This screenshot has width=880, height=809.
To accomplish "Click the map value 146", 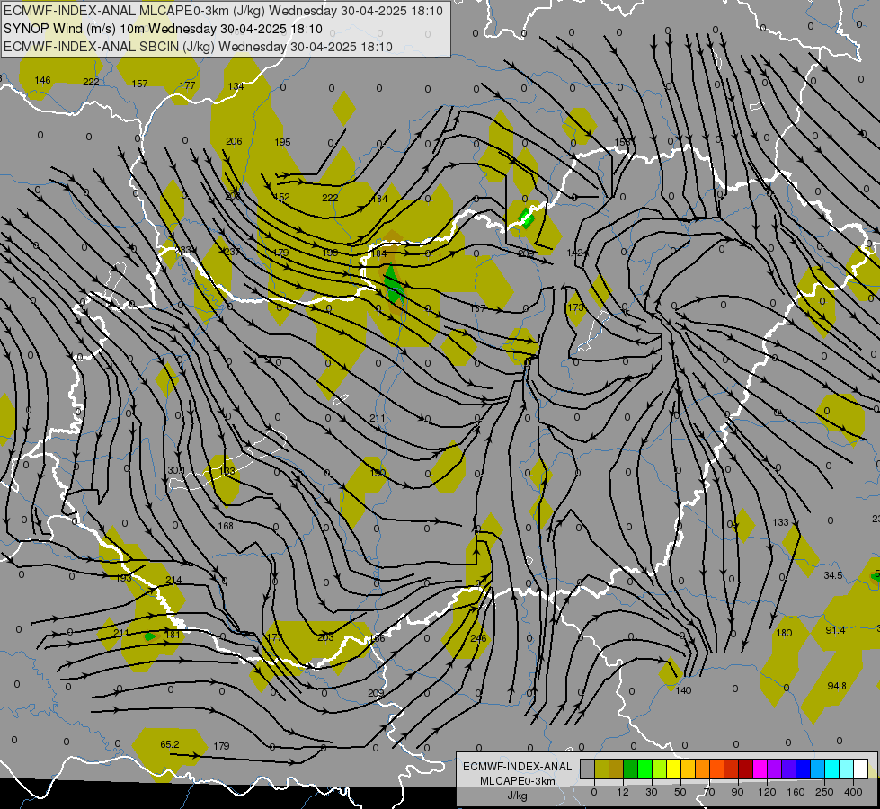I will (42, 80).
